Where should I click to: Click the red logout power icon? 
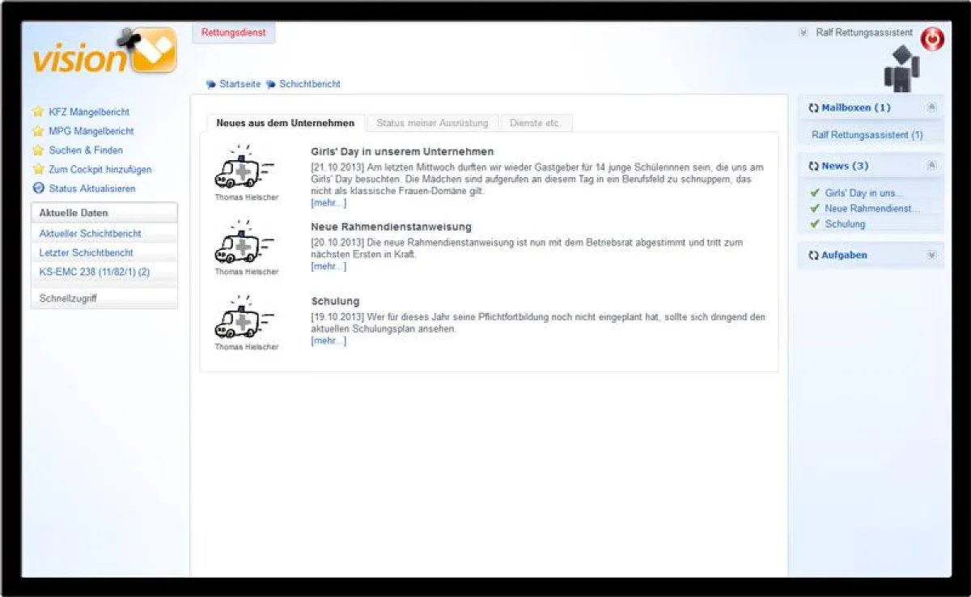(x=932, y=38)
